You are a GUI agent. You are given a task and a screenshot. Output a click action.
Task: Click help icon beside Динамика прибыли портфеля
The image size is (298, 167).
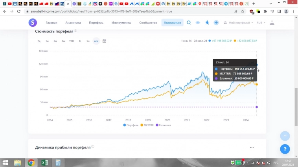(x=93, y=147)
